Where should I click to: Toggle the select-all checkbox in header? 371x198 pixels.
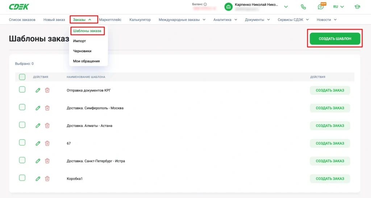(22, 77)
